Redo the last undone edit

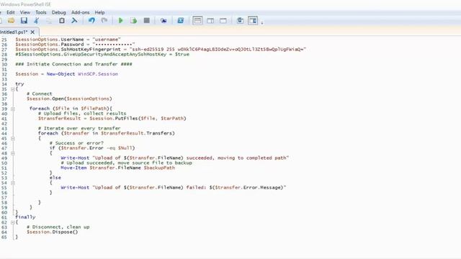pos(104,21)
